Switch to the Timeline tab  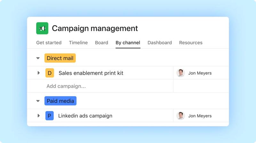78,43
